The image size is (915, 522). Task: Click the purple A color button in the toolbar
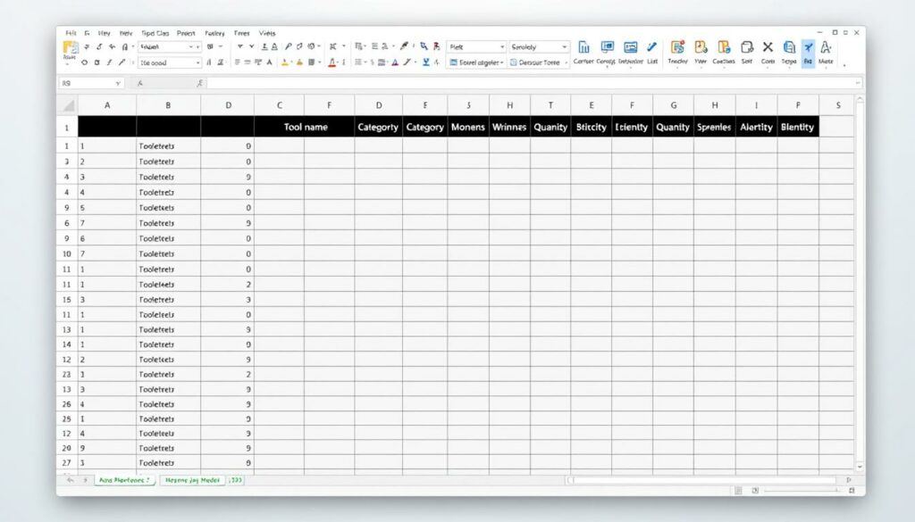[395, 62]
